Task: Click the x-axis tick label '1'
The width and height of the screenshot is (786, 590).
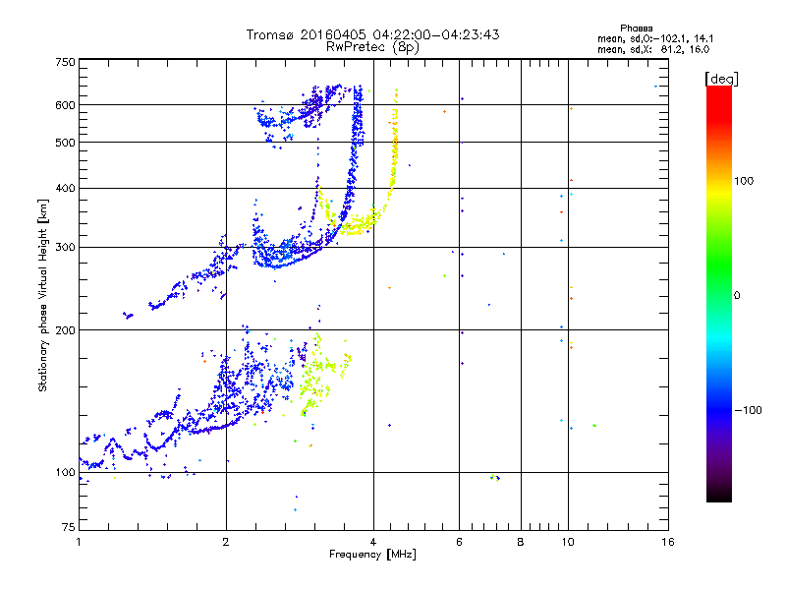Action: tap(79, 542)
